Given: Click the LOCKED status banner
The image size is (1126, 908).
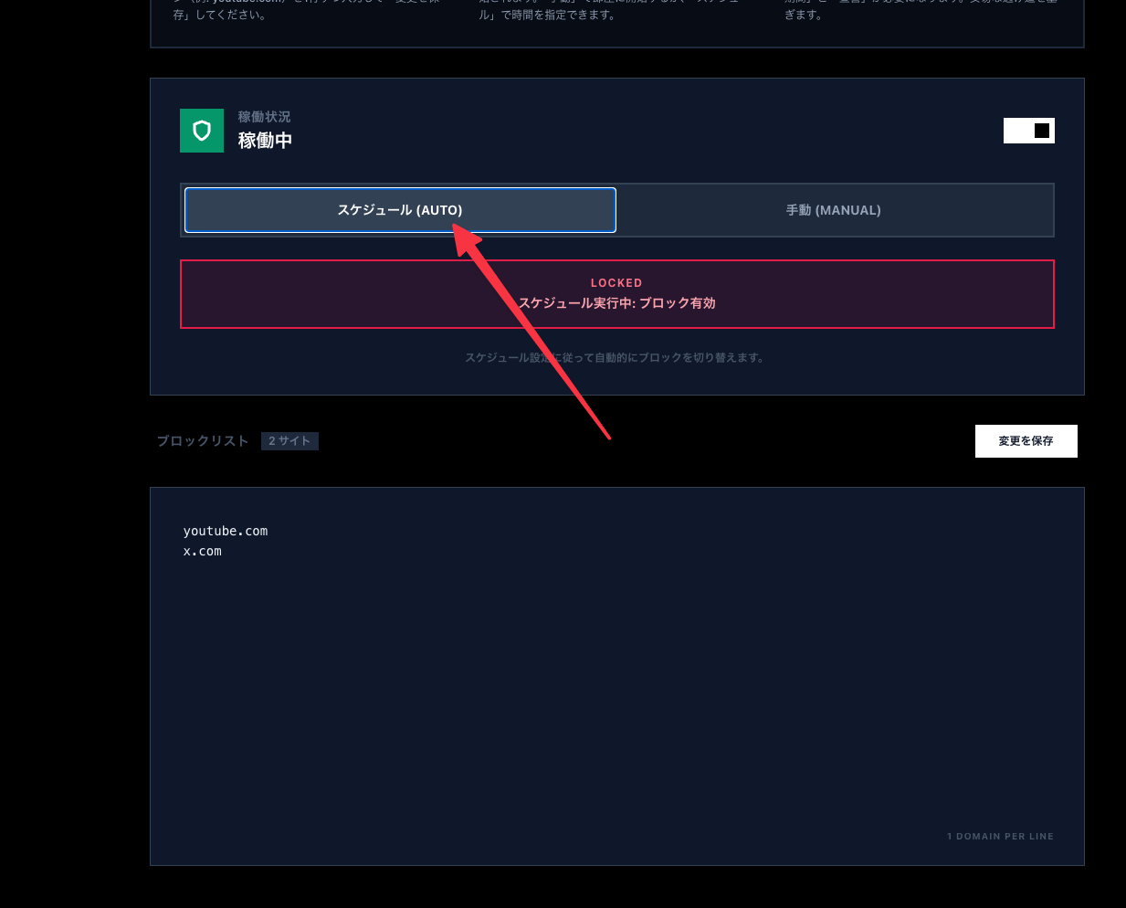Looking at the screenshot, I should (x=616, y=293).
